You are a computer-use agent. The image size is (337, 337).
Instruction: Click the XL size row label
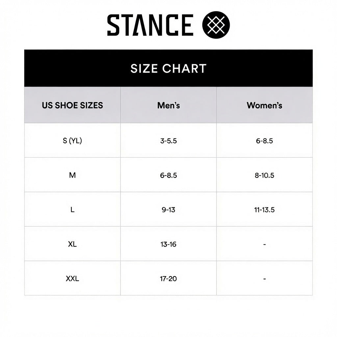72,244
